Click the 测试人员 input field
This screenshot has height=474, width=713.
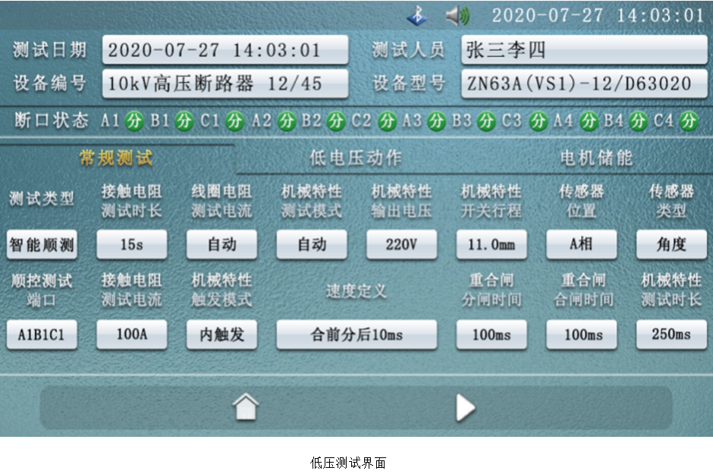[x=585, y=50]
